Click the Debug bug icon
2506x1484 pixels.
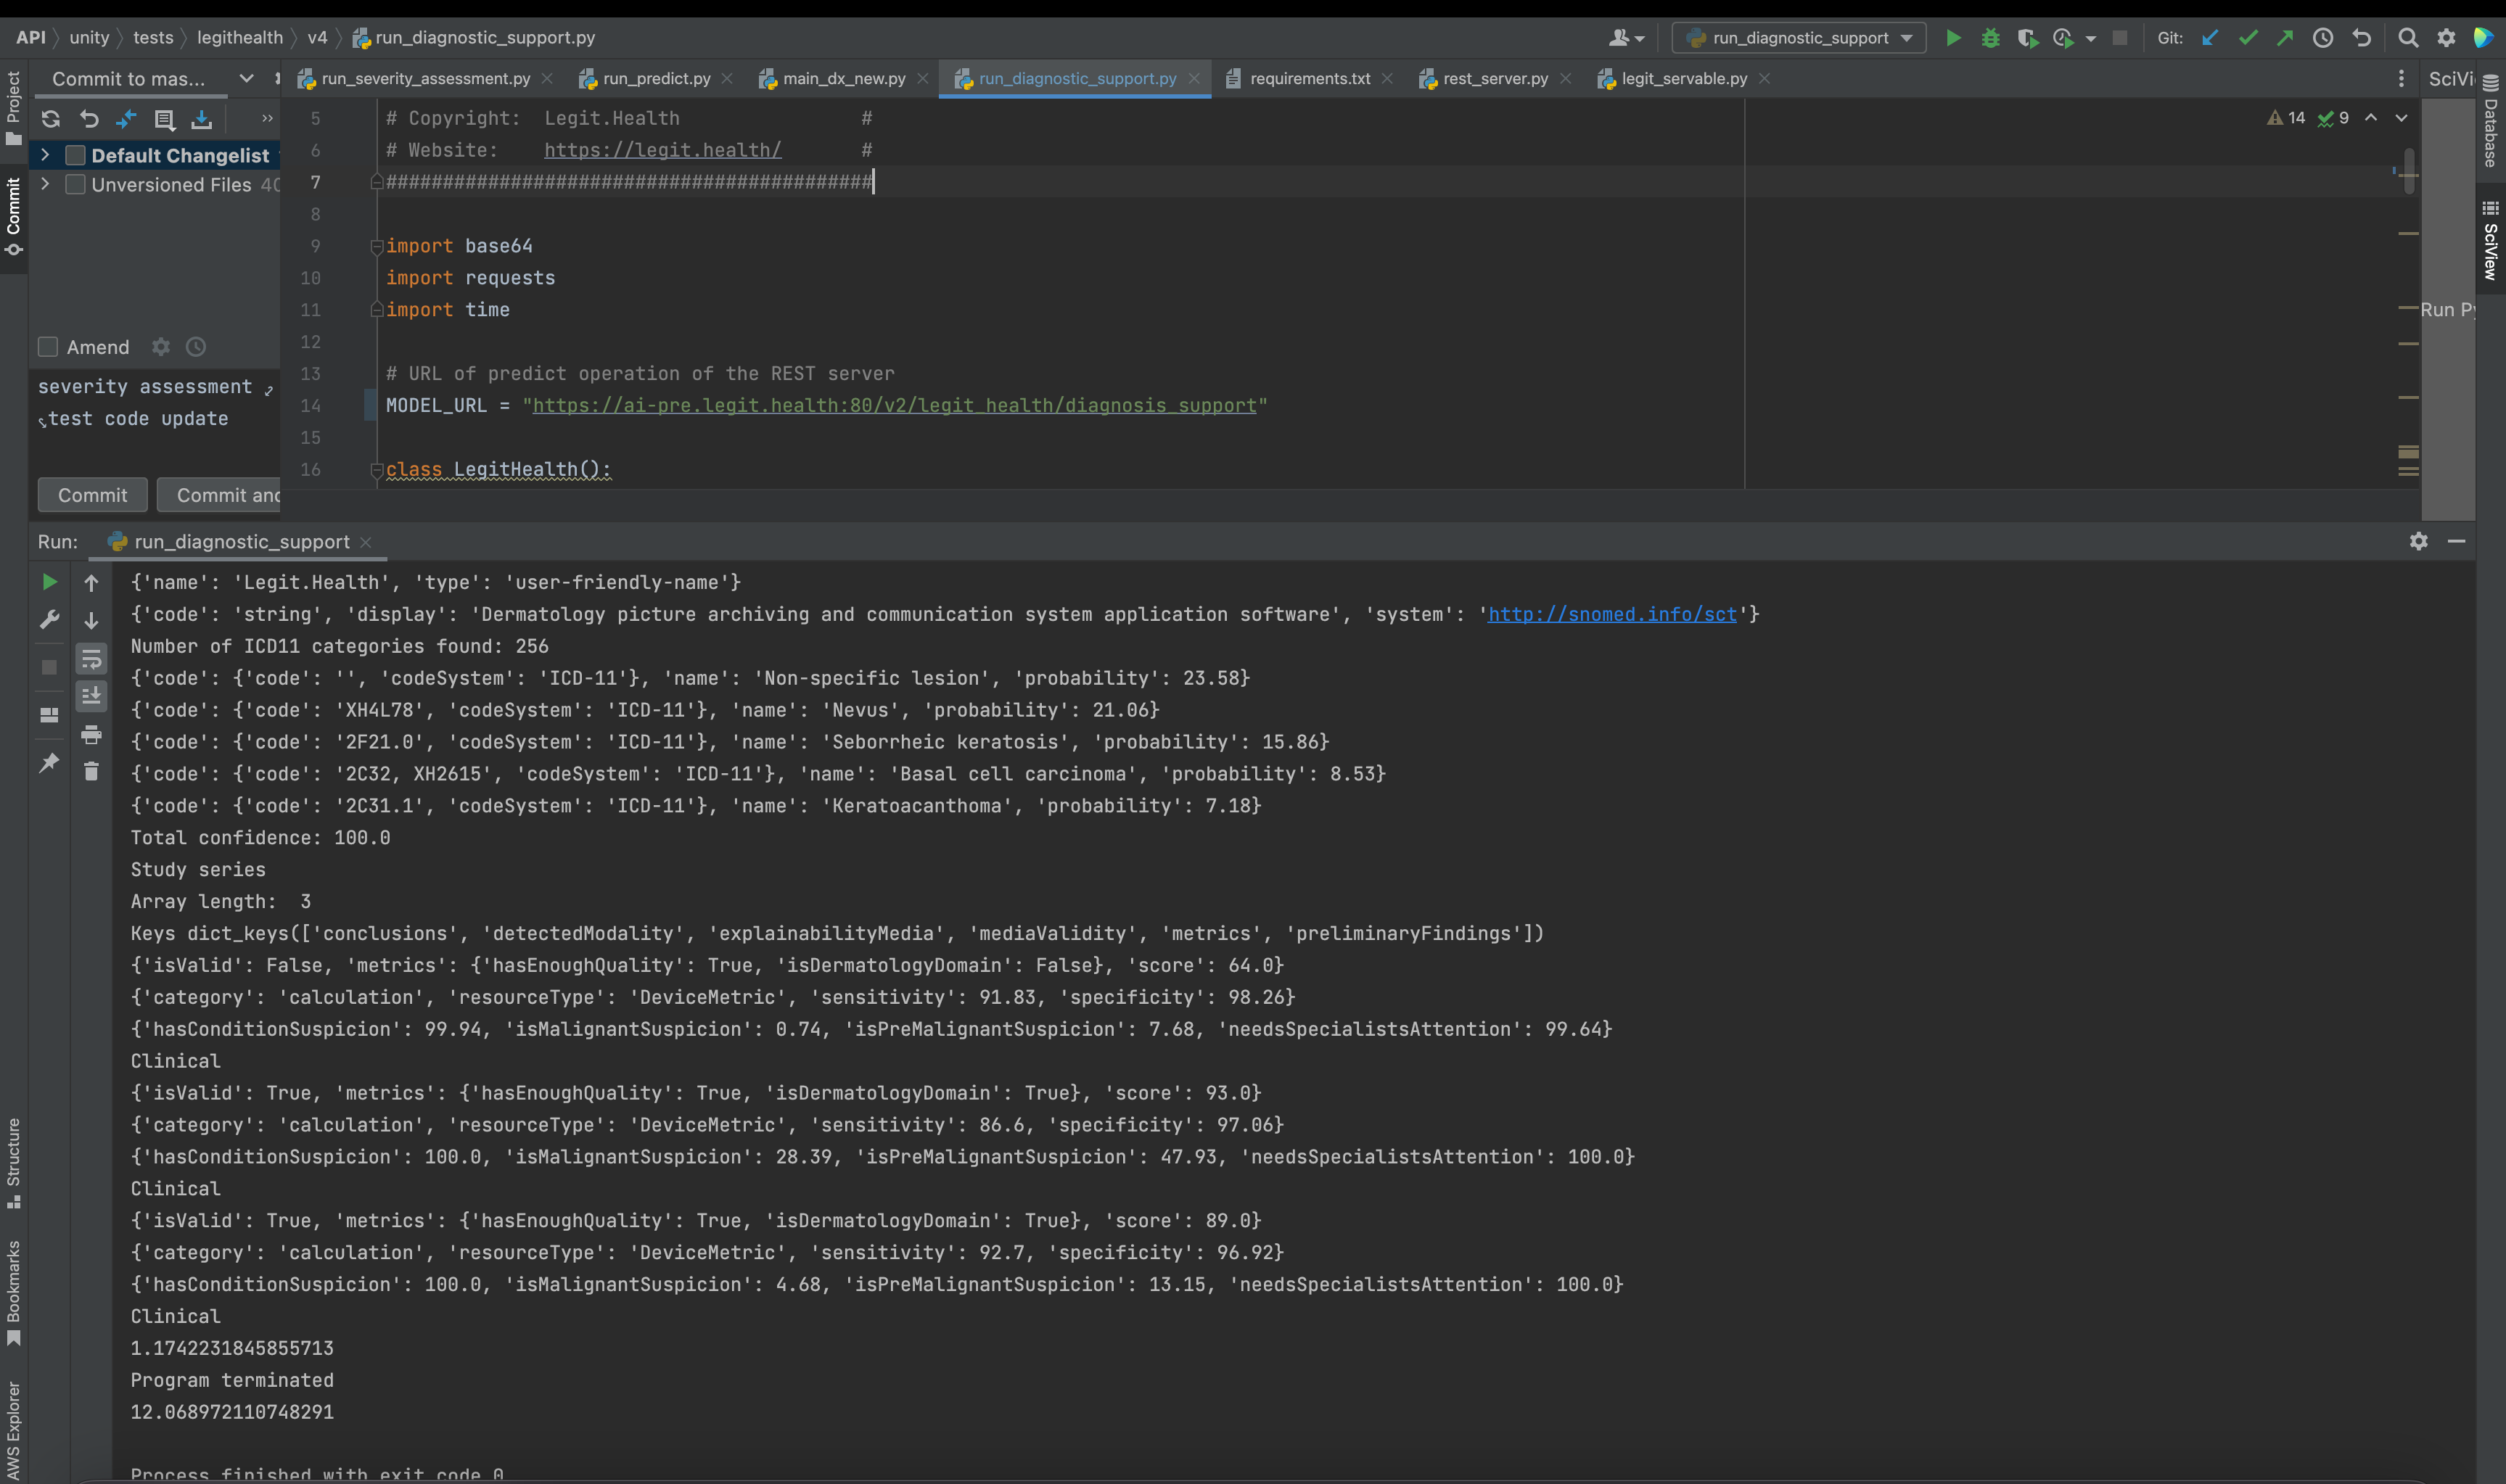click(x=1990, y=38)
